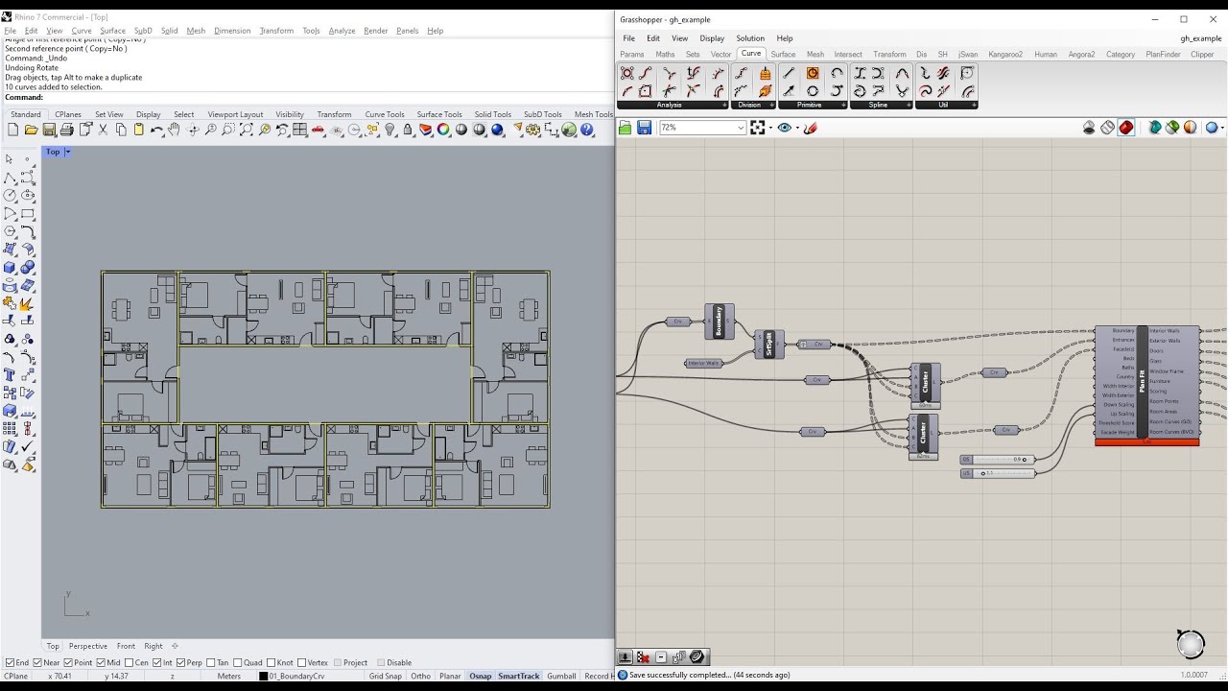Expand the Util group panel
1228x691 pixels.
point(974,105)
